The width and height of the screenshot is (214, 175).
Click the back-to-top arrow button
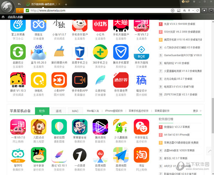pos(210,151)
